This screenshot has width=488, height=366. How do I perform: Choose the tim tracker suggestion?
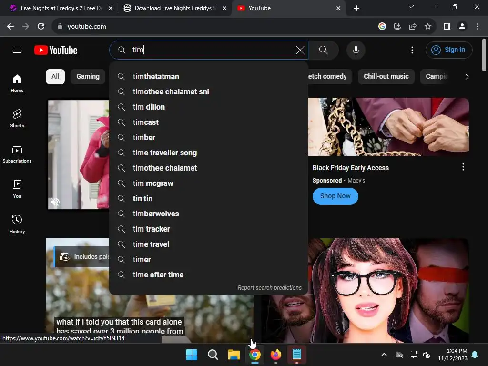point(209,229)
